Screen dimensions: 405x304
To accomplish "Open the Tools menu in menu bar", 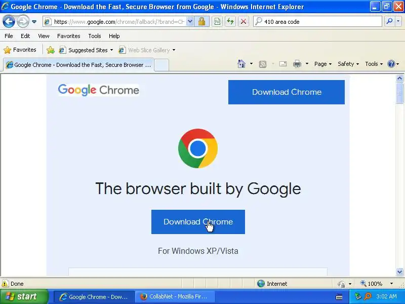I will coord(95,36).
